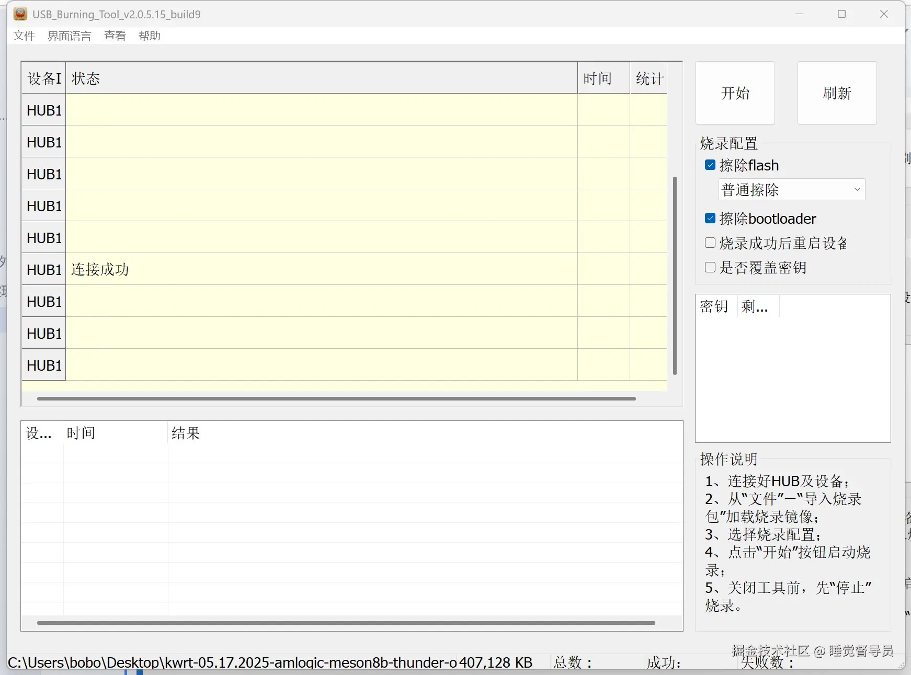The width and height of the screenshot is (911, 675).
Task: Click the log table horizontal scrollbar
Action: [346, 623]
